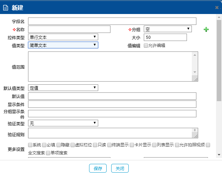222x174 pixels.
Task: Click the green plus icon beside 分组
Action: pos(206,29)
